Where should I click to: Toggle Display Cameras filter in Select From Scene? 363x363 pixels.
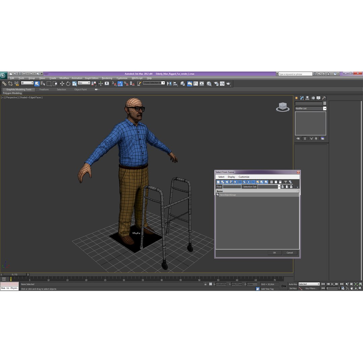[231, 182]
